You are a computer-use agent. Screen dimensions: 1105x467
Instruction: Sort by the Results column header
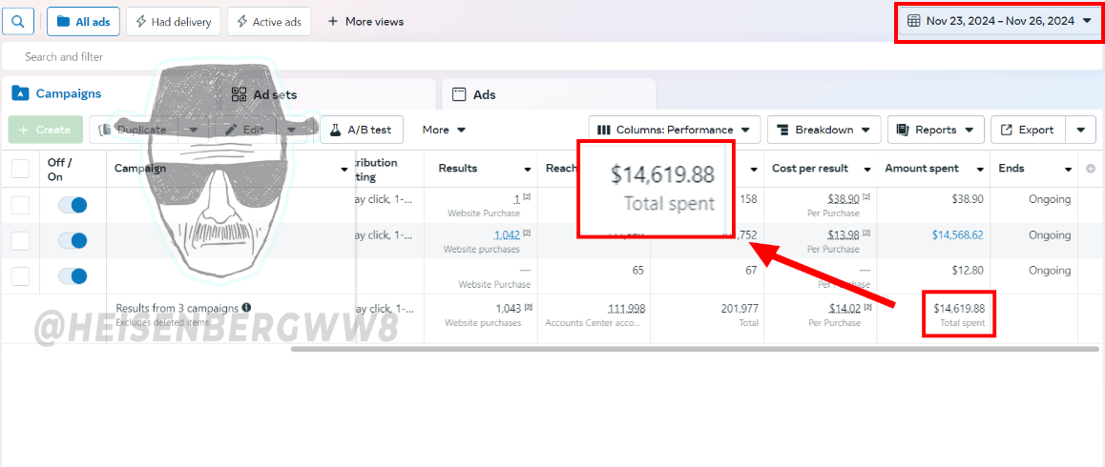coord(457,169)
